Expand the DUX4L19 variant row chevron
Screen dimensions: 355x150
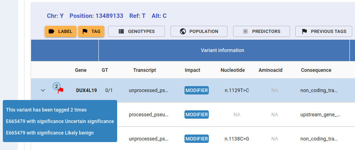tap(43, 90)
